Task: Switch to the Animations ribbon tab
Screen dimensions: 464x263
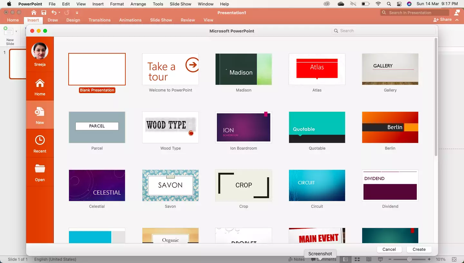Action: pos(130,20)
